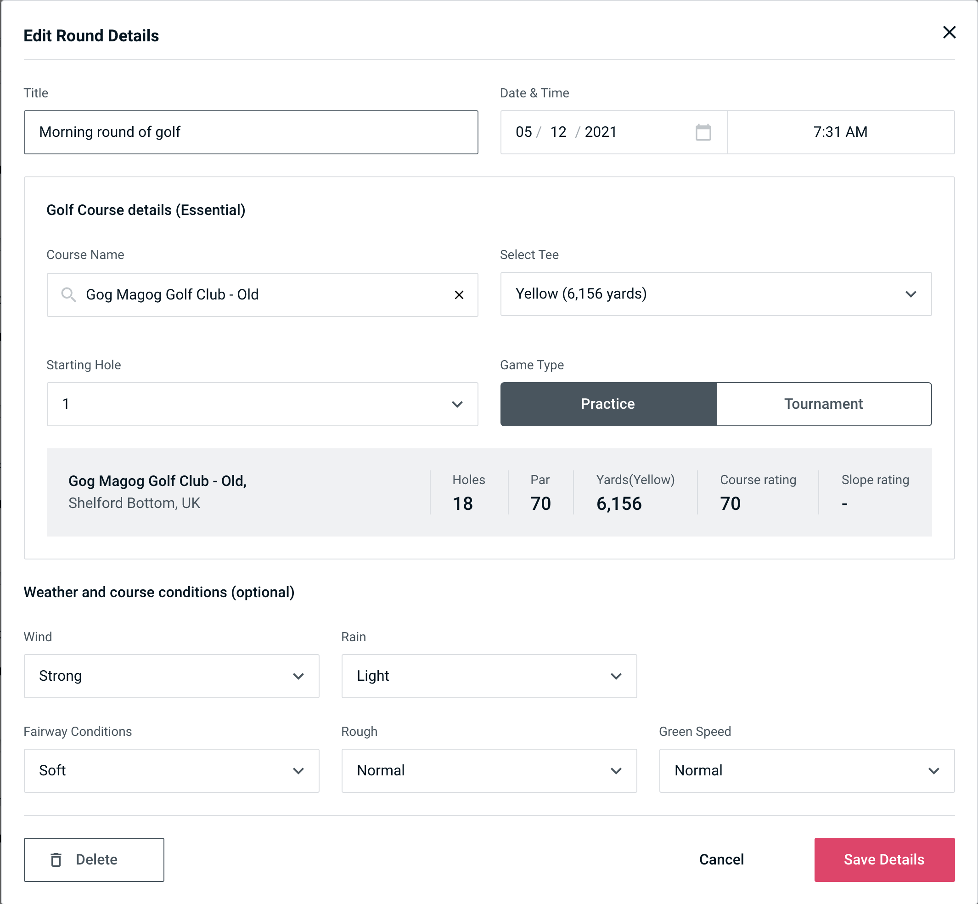Click the Save Details button
978x904 pixels.
pyautogui.click(x=883, y=860)
